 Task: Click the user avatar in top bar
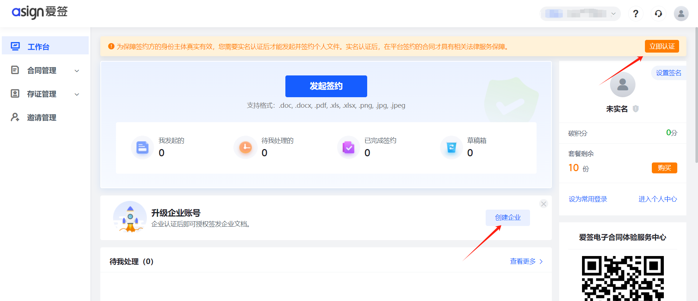[x=681, y=14]
